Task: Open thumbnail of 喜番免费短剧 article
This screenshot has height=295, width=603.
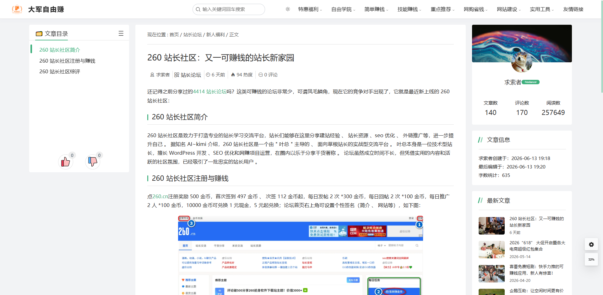Action: [492, 274]
